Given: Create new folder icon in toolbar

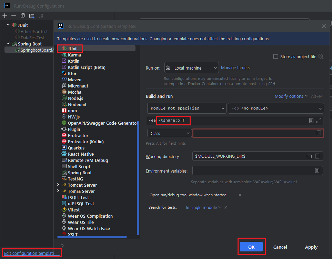Looking at the screenshot, I should pos(32,16).
